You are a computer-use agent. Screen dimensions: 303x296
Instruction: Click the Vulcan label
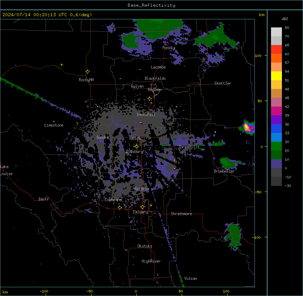pos(191,278)
